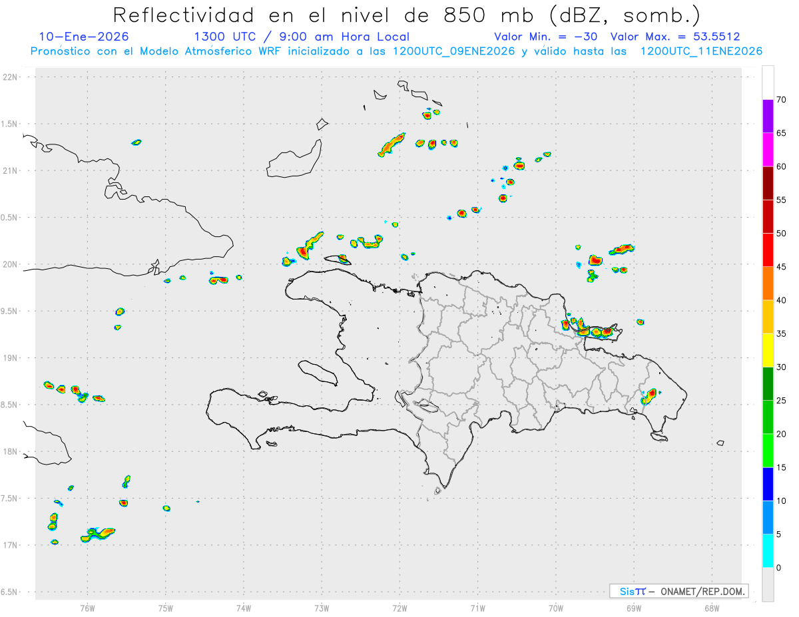Select the '20N' latitude axis label
Viewport: 799px width, 617px height.
tap(11, 264)
